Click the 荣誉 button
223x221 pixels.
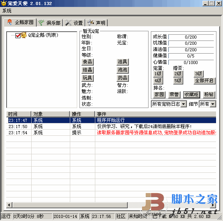pyautogui.click(x=174, y=95)
